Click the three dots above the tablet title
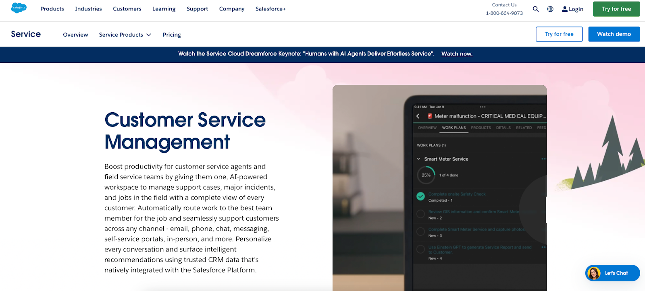 click(x=483, y=107)
